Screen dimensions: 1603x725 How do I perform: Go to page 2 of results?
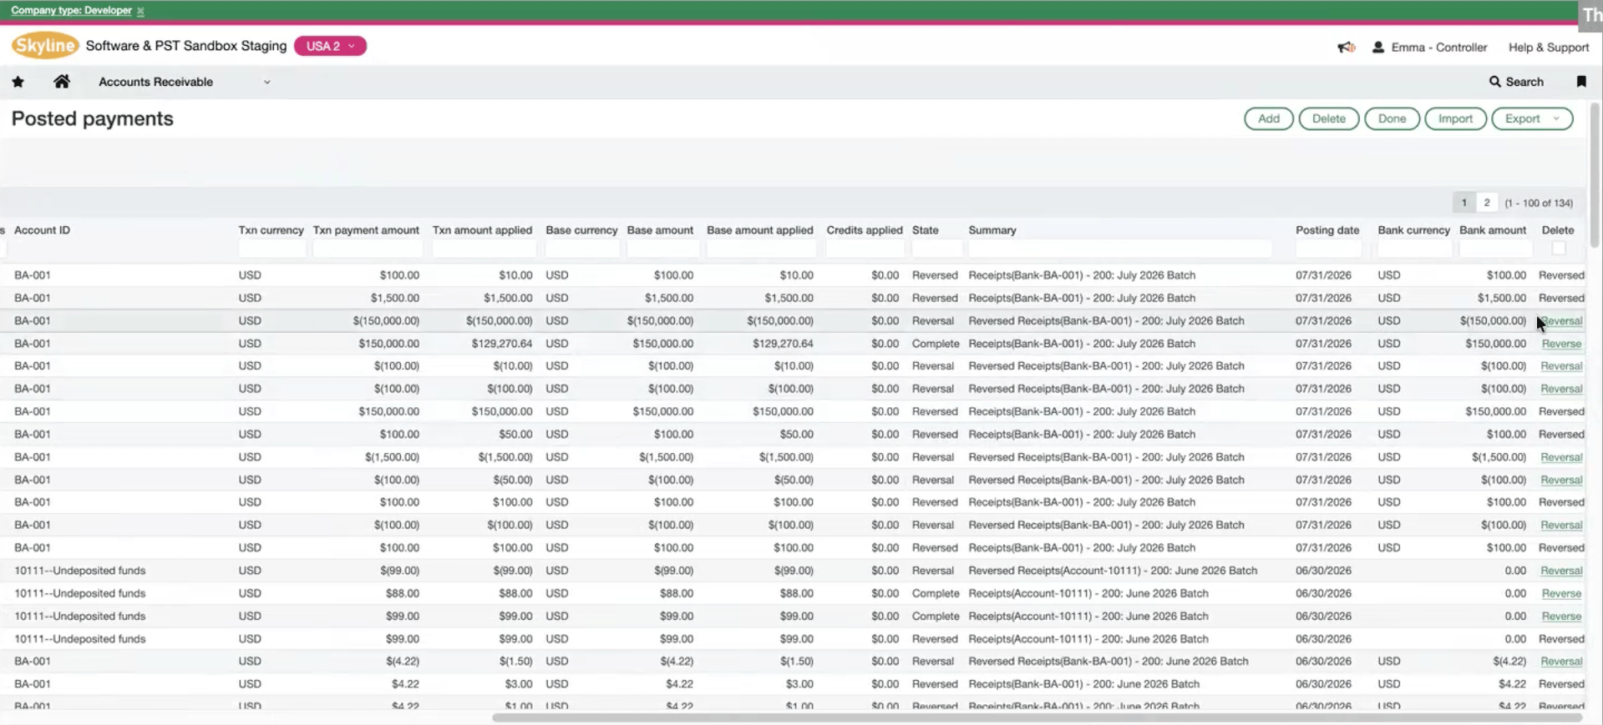click(1487, 203)
